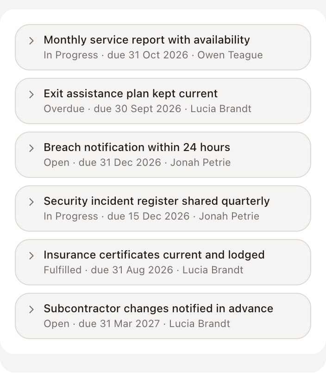This screenshot has width=326, height=391.
Task: Select Security incident register shared quarterly title
Action: (157, 201)
